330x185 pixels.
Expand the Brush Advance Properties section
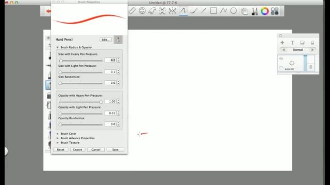click(x=57, y=138)
